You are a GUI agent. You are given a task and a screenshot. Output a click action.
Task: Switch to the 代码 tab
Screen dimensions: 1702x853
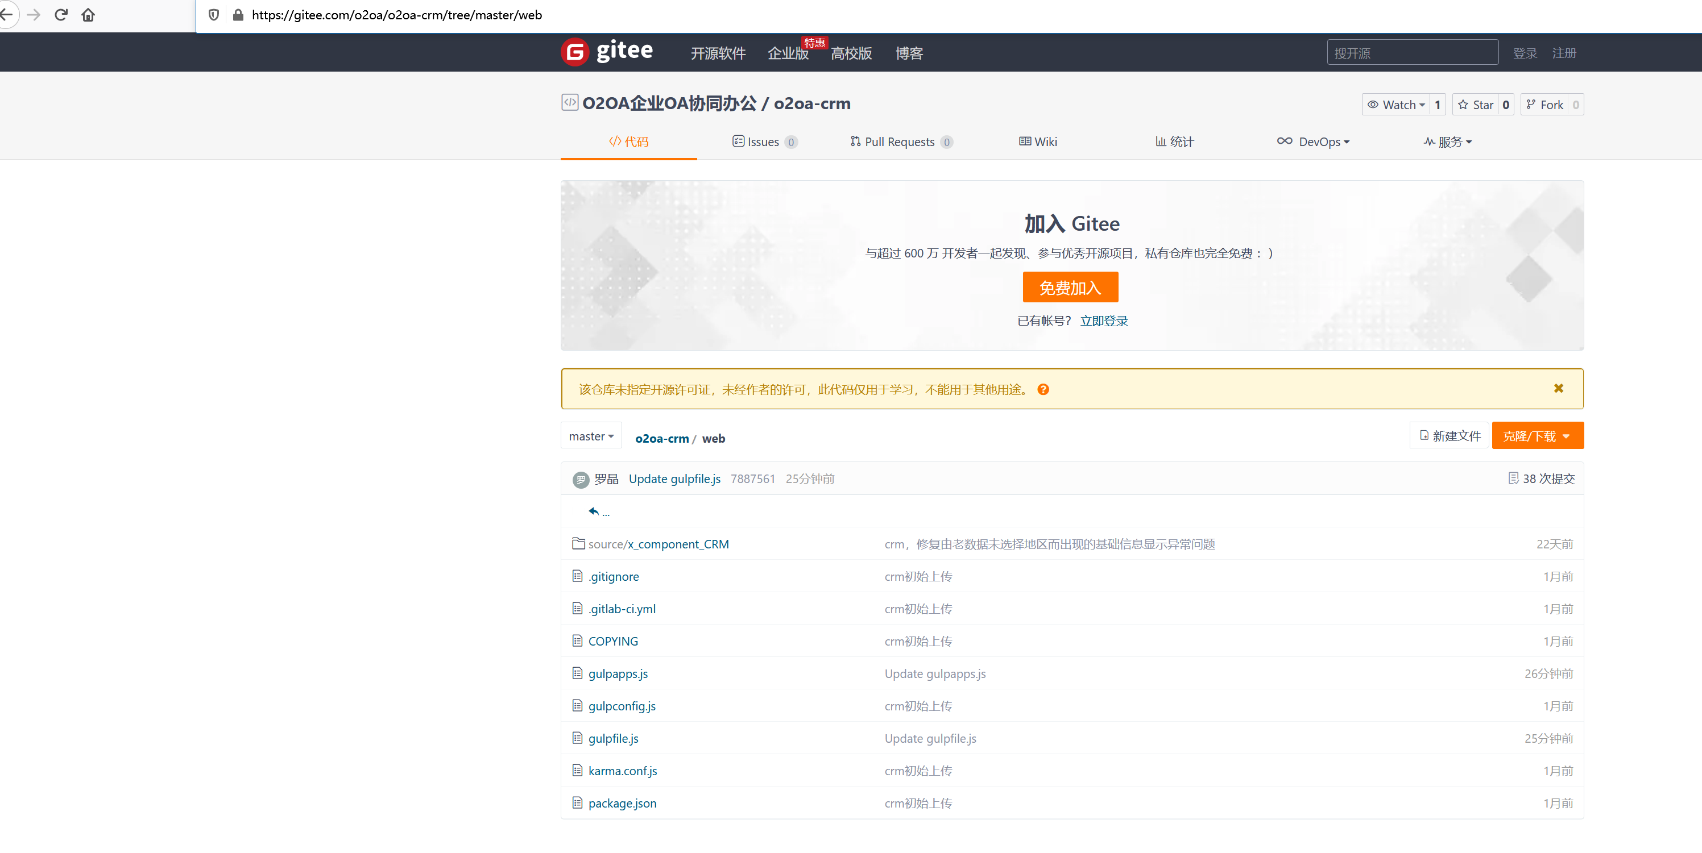[x=628, y=142]
